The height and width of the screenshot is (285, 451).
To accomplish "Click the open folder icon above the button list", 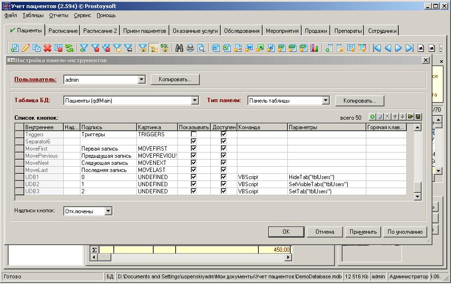I will [x=411, y=117].
